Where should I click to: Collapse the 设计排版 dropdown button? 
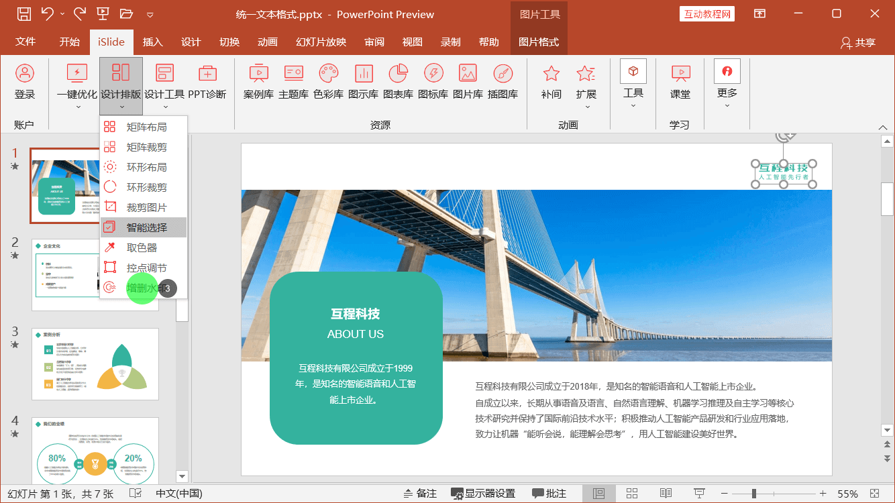coord(121,85)
